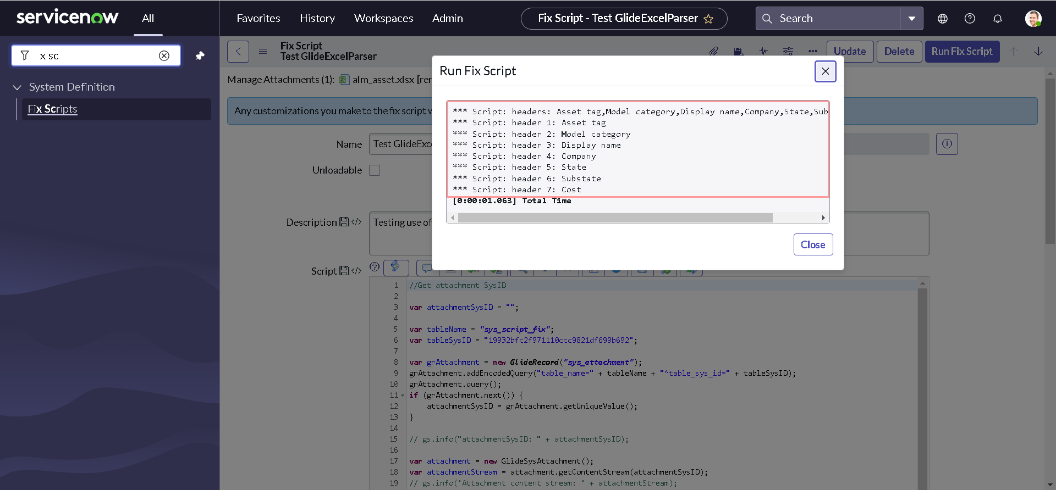
Task: Click the paperclip manage attachments icon
Action: click(x=713, y=52)
